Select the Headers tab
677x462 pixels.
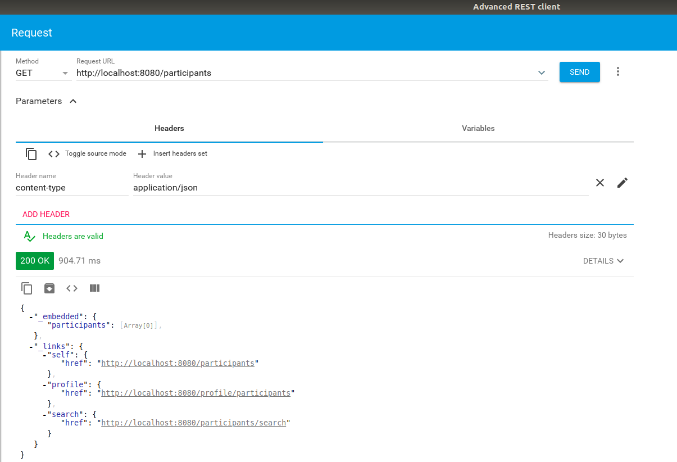(169, 128)
